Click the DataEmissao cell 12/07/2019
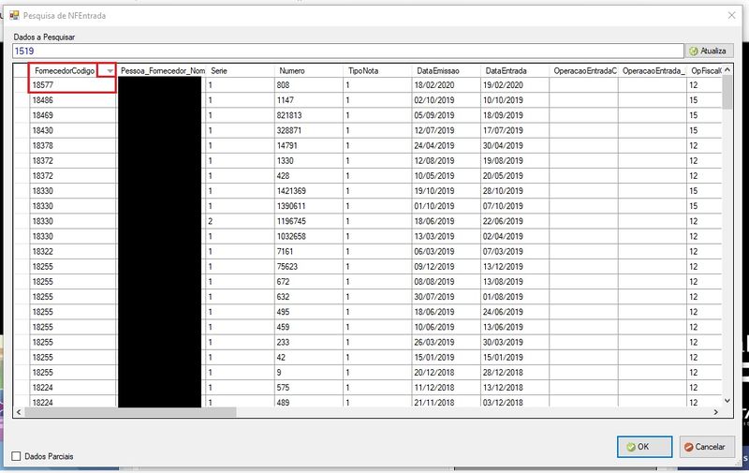 point(447,130)
